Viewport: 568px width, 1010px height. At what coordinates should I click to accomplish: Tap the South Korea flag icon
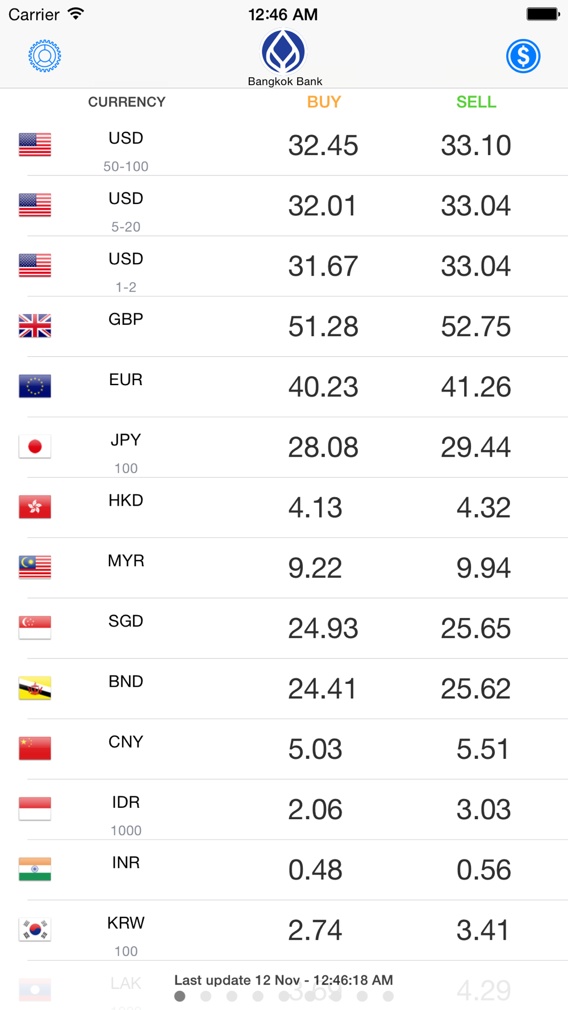coord(35,930)
